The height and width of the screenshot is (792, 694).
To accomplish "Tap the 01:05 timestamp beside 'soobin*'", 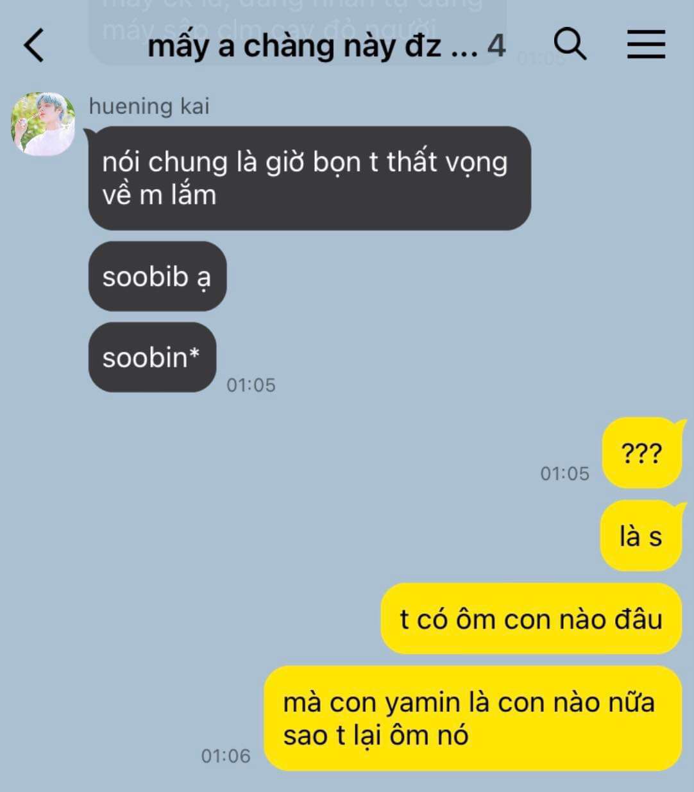I will (x=251, y=385).
